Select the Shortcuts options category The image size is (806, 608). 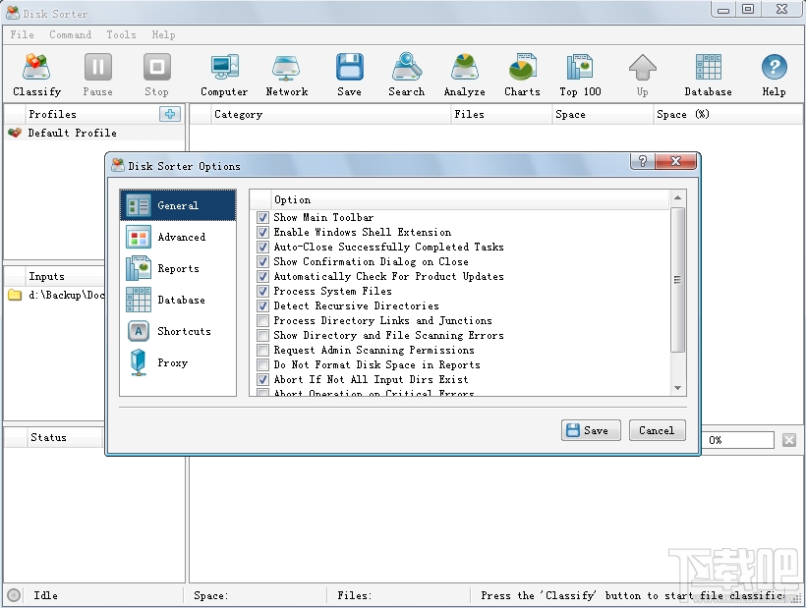point(178,331)
